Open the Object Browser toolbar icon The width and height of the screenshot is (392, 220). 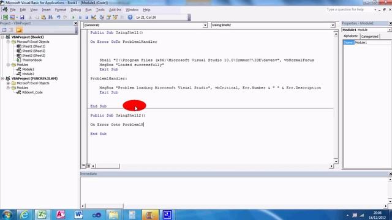pyautogui.click(x=115, y=17)
